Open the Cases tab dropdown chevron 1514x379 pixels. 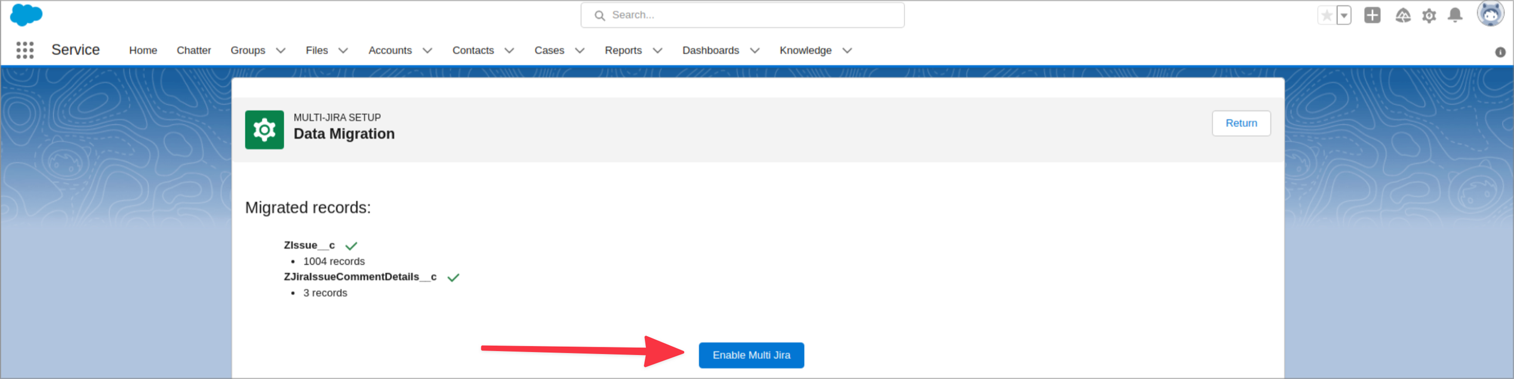580,51
